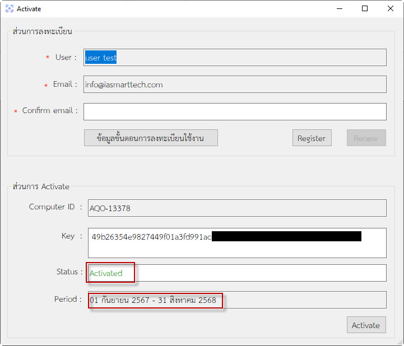Click the "Period :" label
Screen dimensions: 404x346
click(68, 299)
